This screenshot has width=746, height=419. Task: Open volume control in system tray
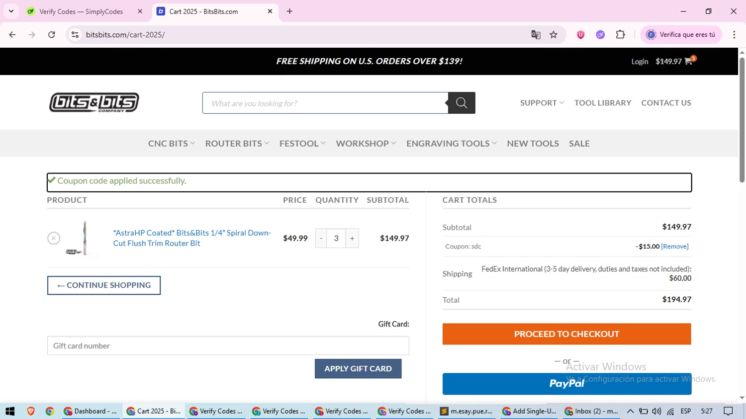[x=656, y=411]
